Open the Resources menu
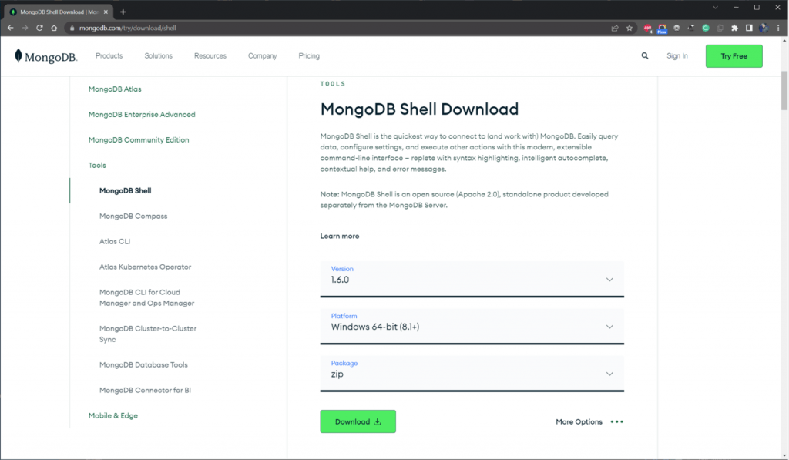 210,56
